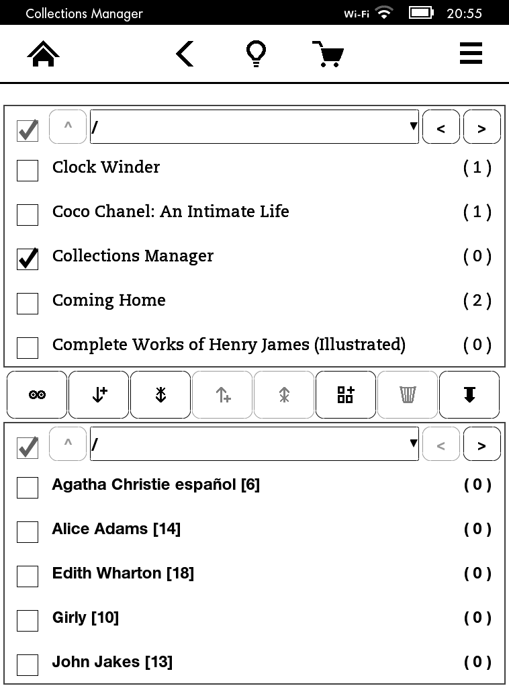
Task: Tick the Edith Wharton [18] checkbox
Action: pyautogui.click(x=28, y=576)
